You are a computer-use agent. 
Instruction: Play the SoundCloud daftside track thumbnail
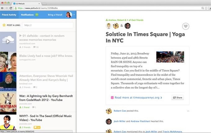point(8,41)
